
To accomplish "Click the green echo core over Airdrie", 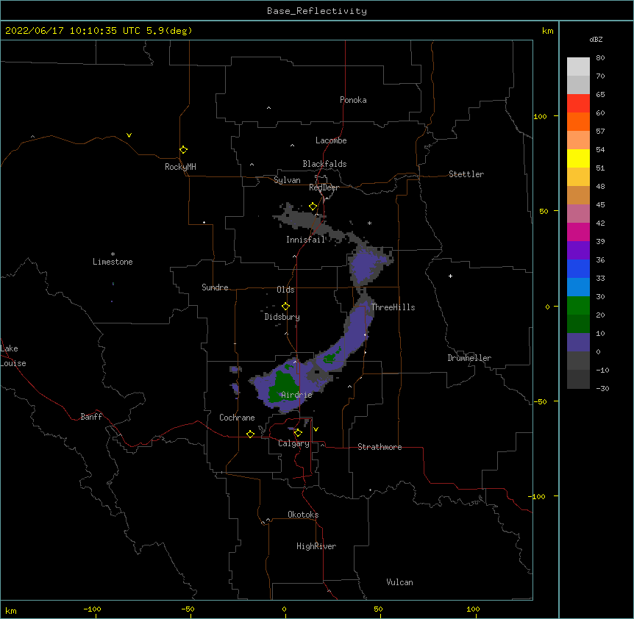I will click(x=285, y=387).
